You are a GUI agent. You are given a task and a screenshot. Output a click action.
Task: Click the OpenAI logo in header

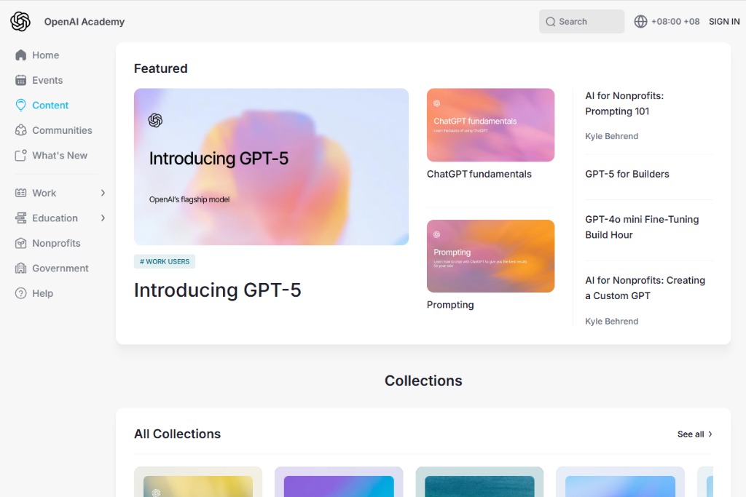[x=20, y=22]
